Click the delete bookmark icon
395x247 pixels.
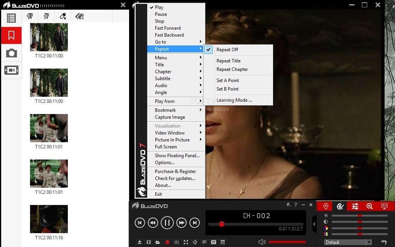pos(63,16)
